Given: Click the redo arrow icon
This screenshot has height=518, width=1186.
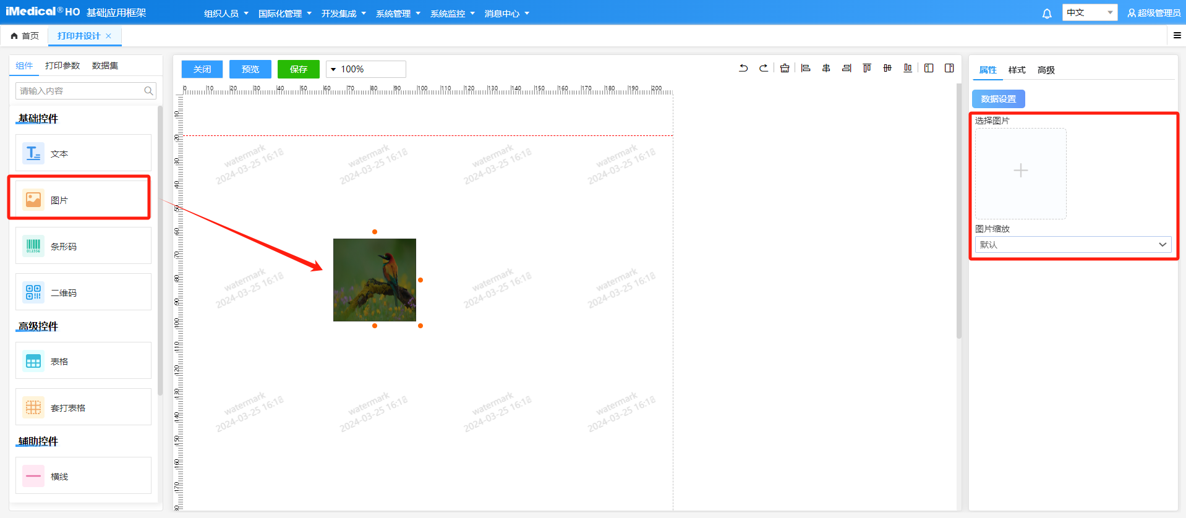Looking at the screenshot, I should coord(764,68).
